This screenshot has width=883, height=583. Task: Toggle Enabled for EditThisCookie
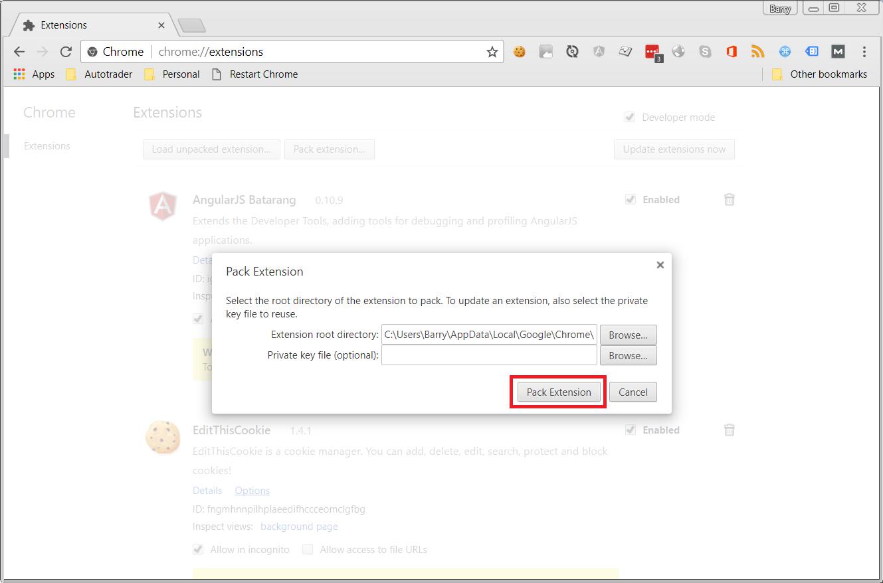pyautogui.click(x=630, y=430)
